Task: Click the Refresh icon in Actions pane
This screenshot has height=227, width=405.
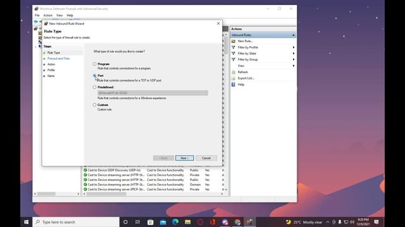Action: coord(234,72)
